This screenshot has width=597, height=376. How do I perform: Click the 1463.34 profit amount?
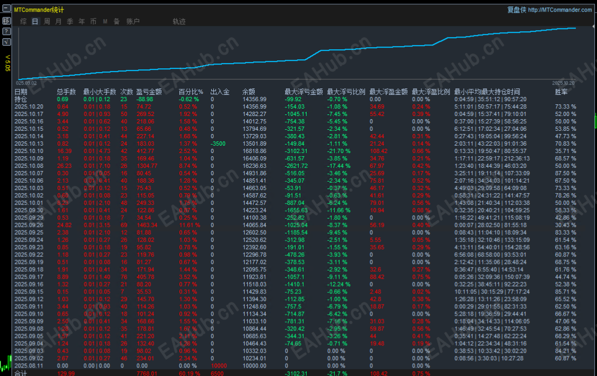click(x=147, y=225)
